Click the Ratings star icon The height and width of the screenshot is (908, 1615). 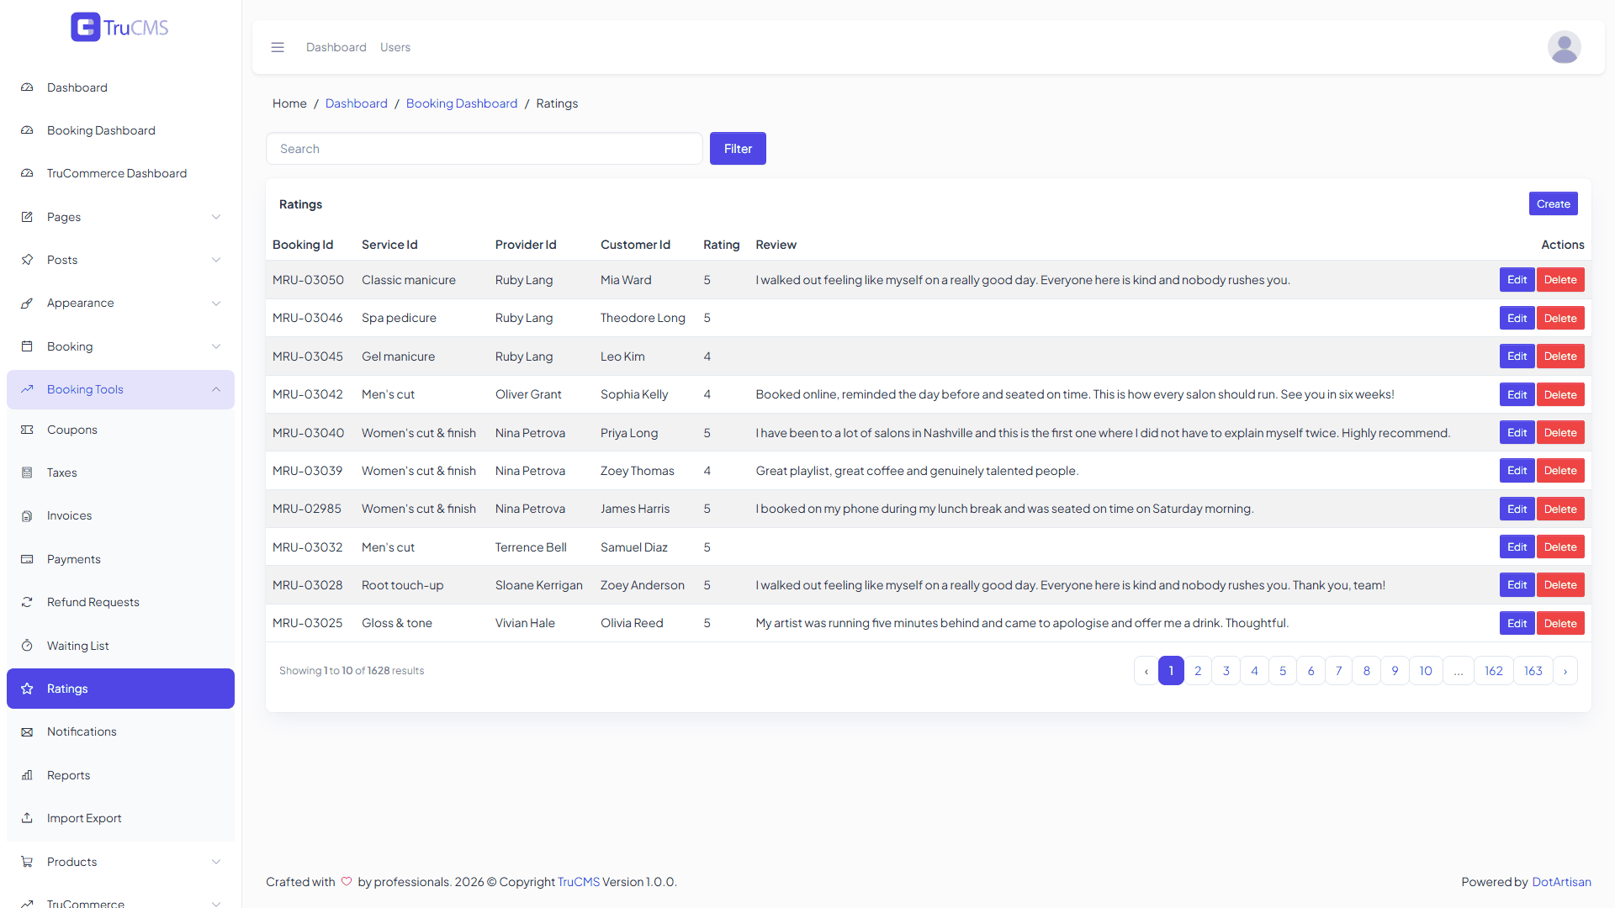[27, 689]
